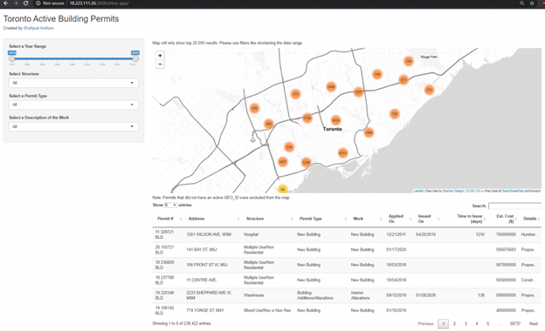Jump to the last table page
Image resolution: width=545 pixels, height=331 pixels.
tap(514, 324)
